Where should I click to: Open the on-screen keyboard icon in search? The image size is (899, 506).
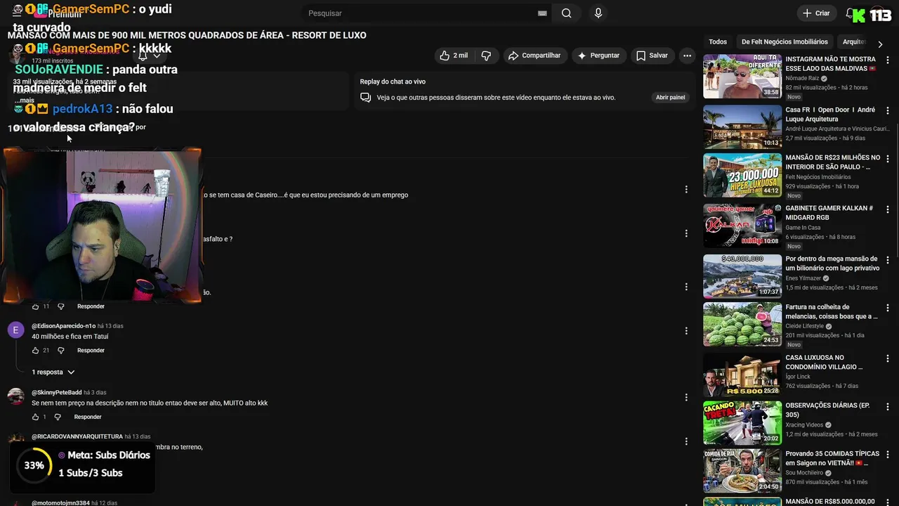point(542,13)
